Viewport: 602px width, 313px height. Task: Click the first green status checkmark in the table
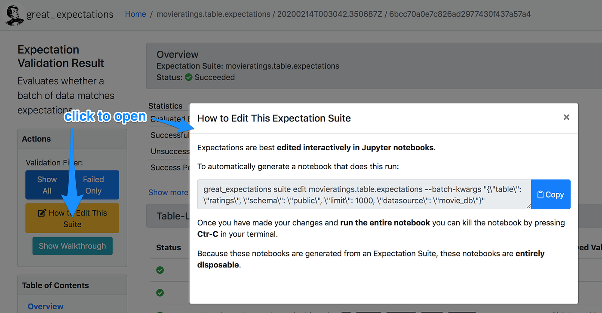pos(160,270)
